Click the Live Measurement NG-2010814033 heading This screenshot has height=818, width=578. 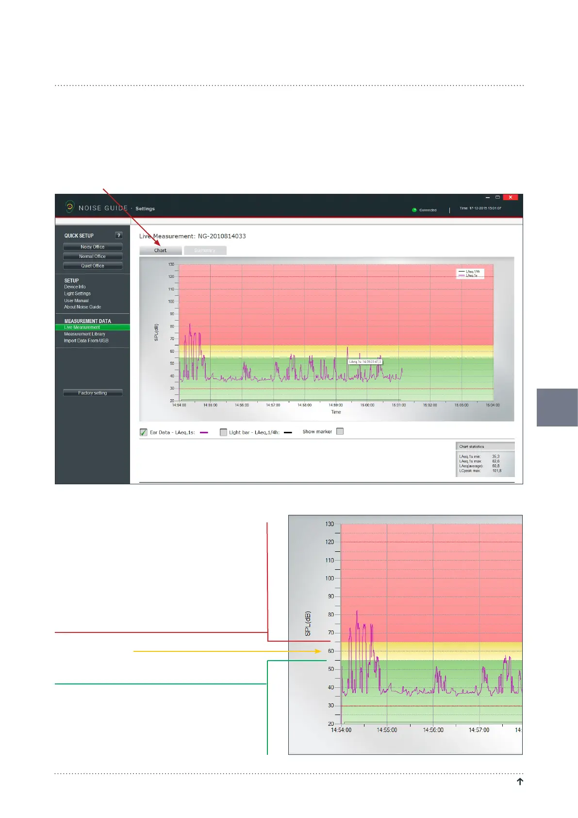tap(193, 236)
